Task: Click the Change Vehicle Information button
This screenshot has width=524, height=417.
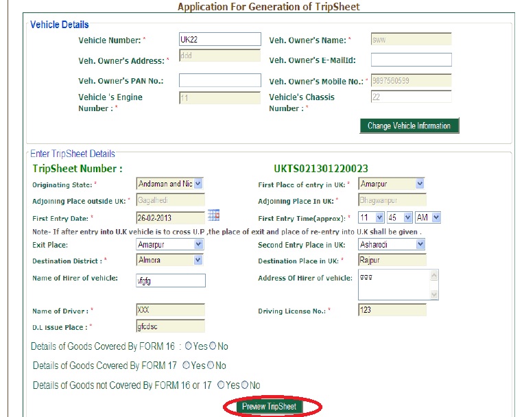Action: click(x=409, y=126)
